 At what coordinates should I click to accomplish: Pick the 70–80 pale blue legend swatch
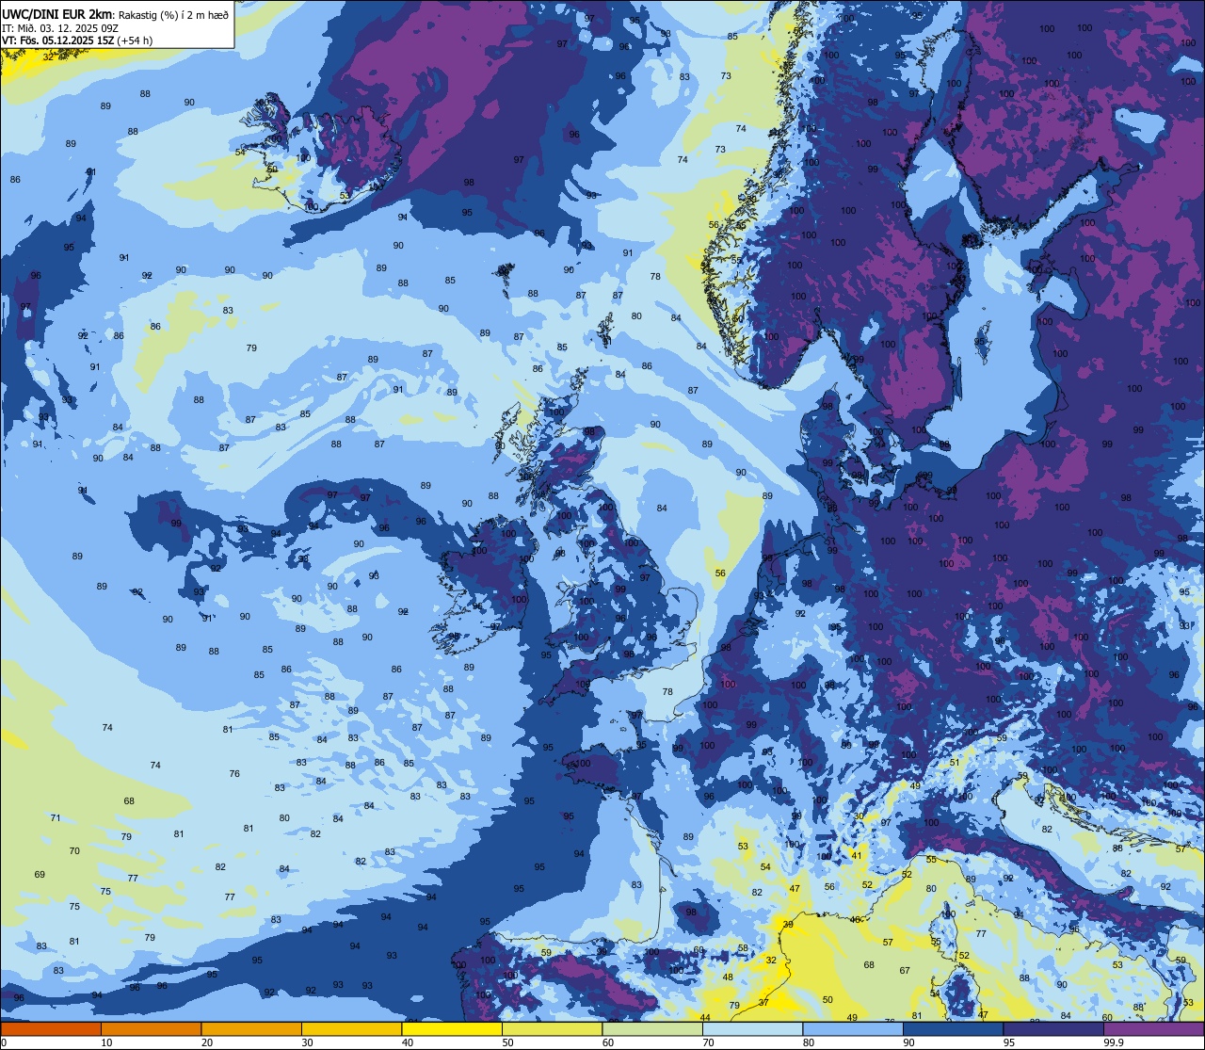(752, 1028)
